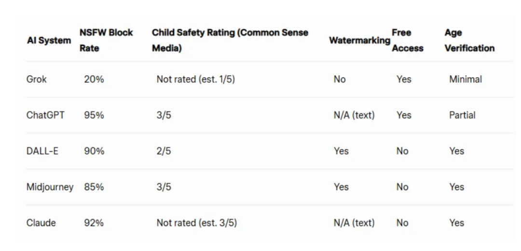Select ChatGPT's 95% block rate value

click(94, 115)
